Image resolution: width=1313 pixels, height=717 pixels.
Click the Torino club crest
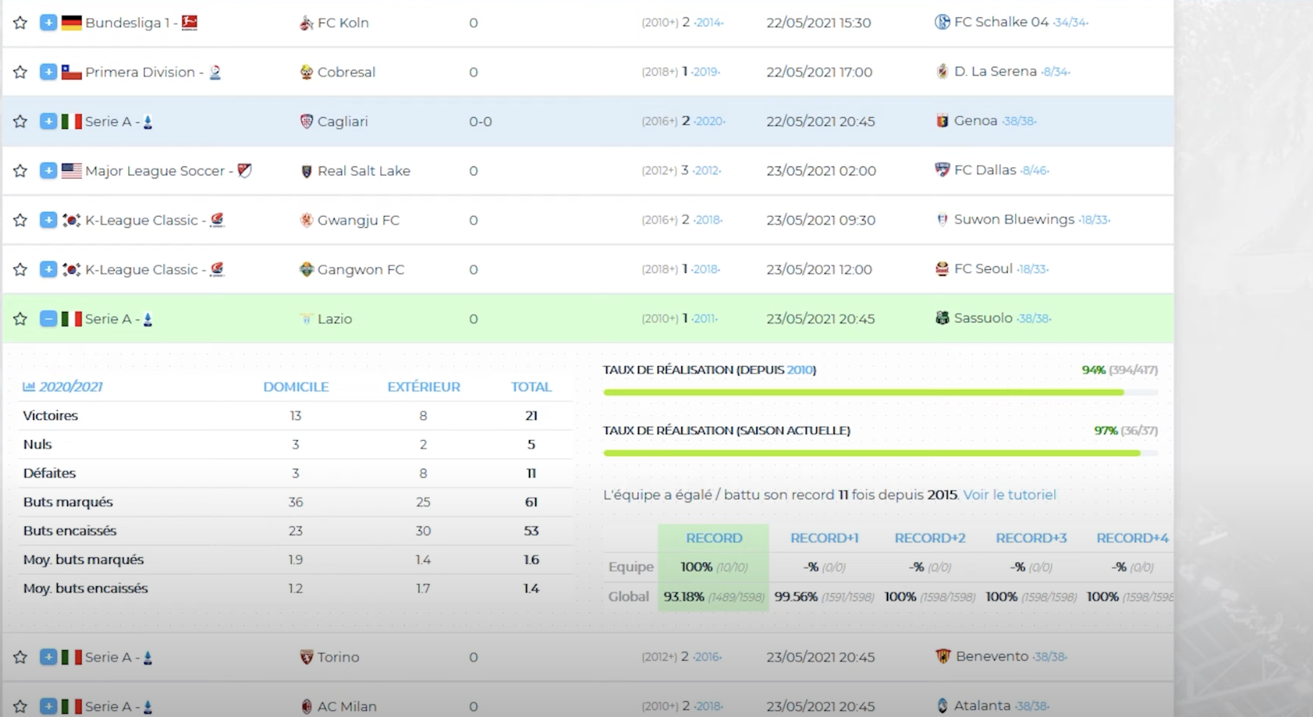point(306,657)
